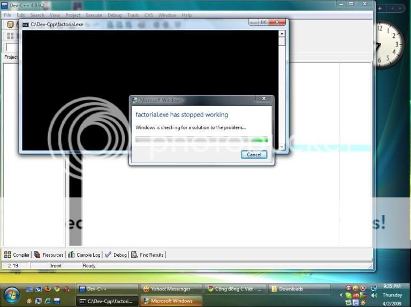Screen dimensions: 411x307
Task: Click Show Desktop quick launch icon
Action: tap(29, 289)
